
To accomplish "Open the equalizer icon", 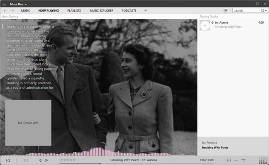I will pyautogui.click(x=229, y=160).
